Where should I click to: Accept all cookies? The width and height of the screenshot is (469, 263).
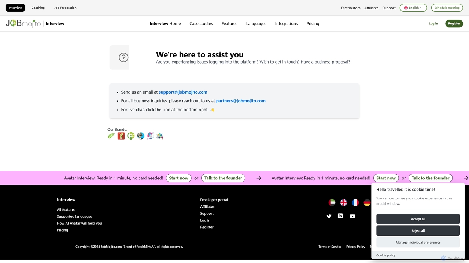(418, 219)
